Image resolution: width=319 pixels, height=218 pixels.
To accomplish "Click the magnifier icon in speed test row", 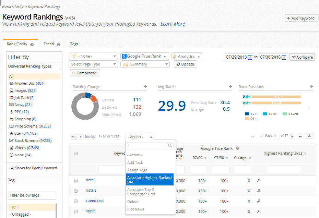I will (x=259, y=201).
